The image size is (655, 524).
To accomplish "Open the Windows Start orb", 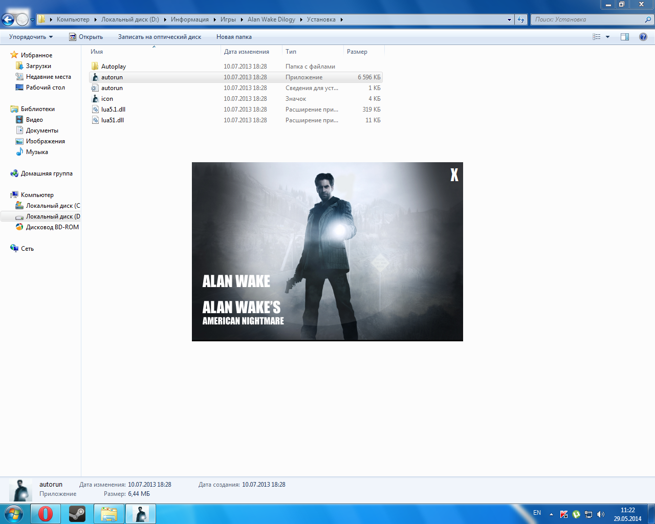I will tap(14, 514).
